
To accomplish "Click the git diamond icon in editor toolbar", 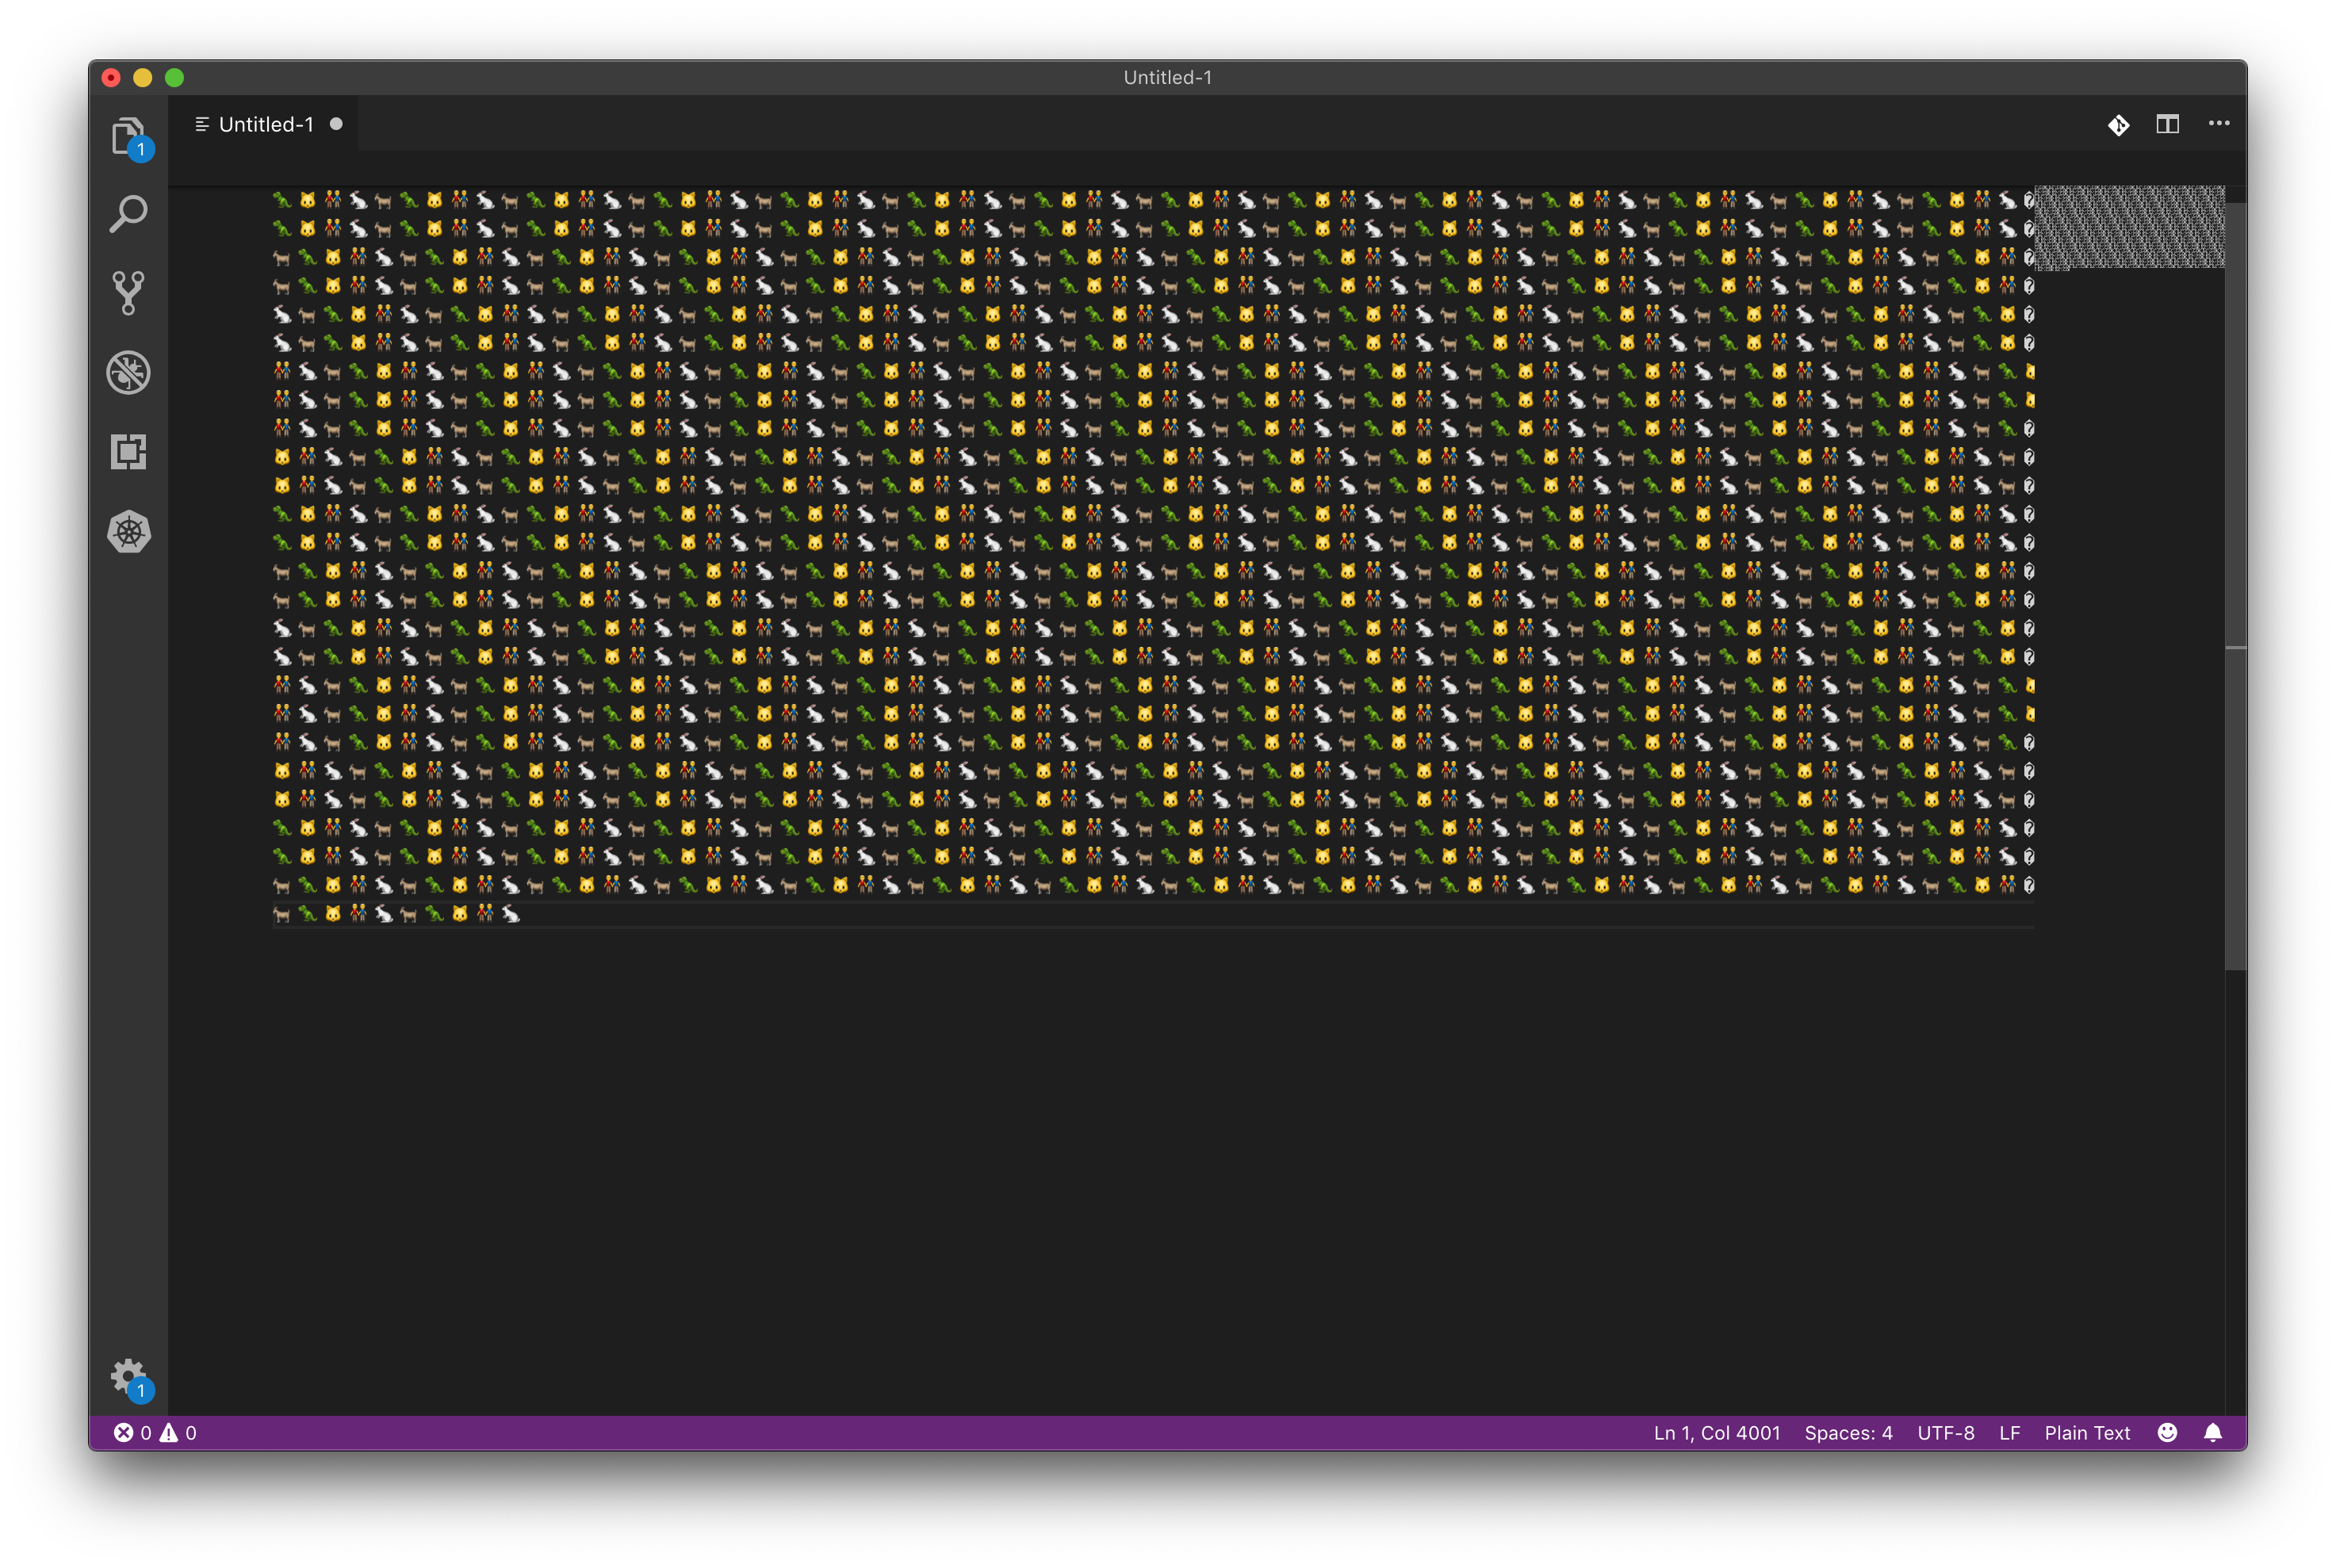I will click(x=2118, y=125).
